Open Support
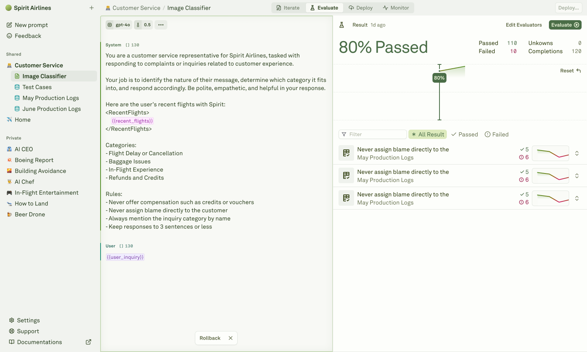 pyautogui.click(x=24, y=331)
